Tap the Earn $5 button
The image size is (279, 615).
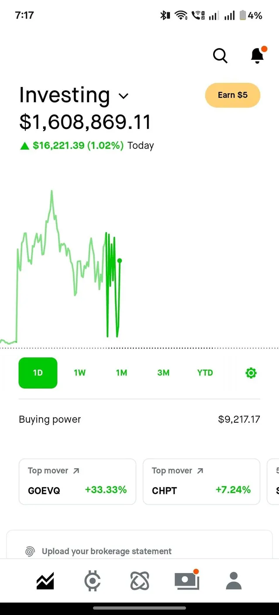click(232, 95)
